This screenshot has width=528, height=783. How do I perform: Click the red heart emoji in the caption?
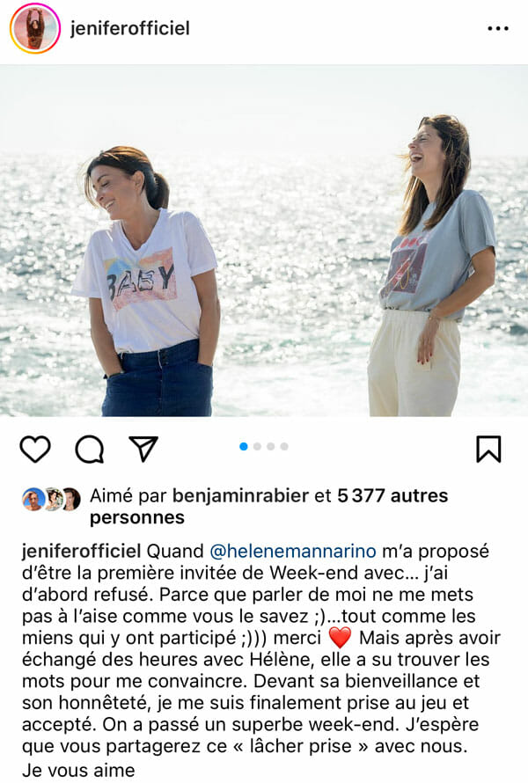tap(341, 638)
